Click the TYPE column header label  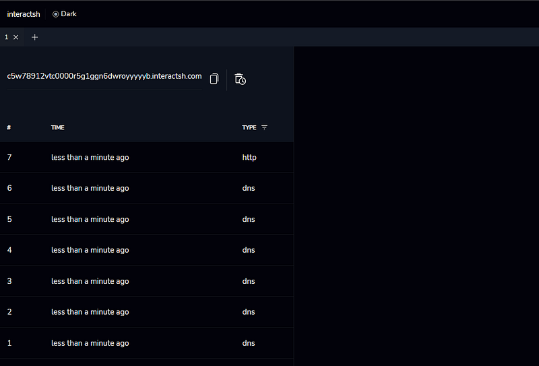[249, 127]
